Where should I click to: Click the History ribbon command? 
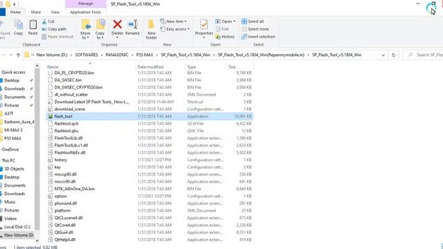pos(225,37)
